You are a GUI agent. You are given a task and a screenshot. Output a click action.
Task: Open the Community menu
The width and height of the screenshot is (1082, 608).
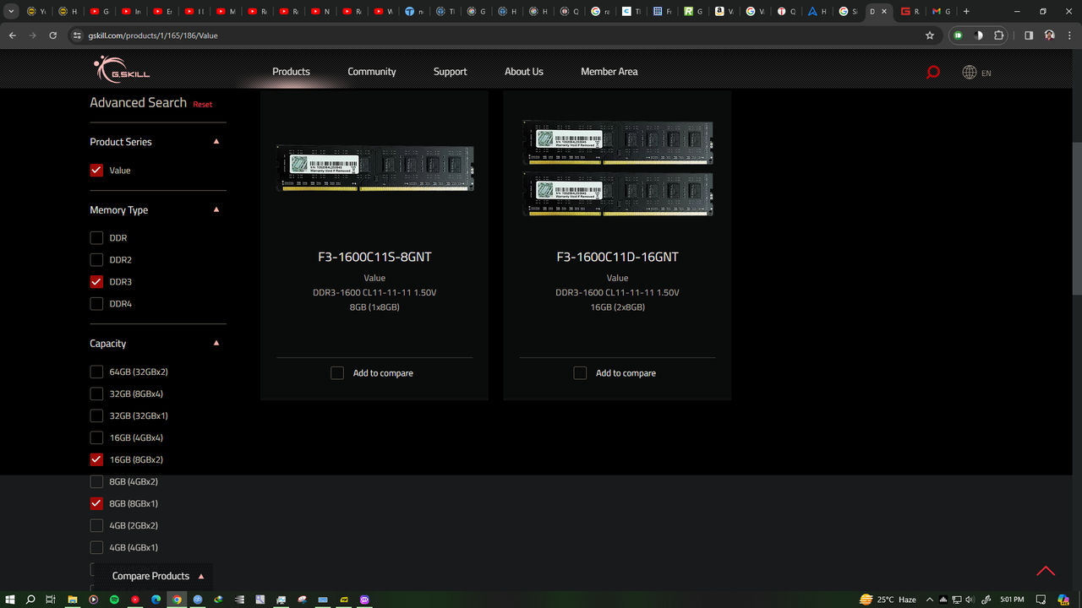pos(372,72)
